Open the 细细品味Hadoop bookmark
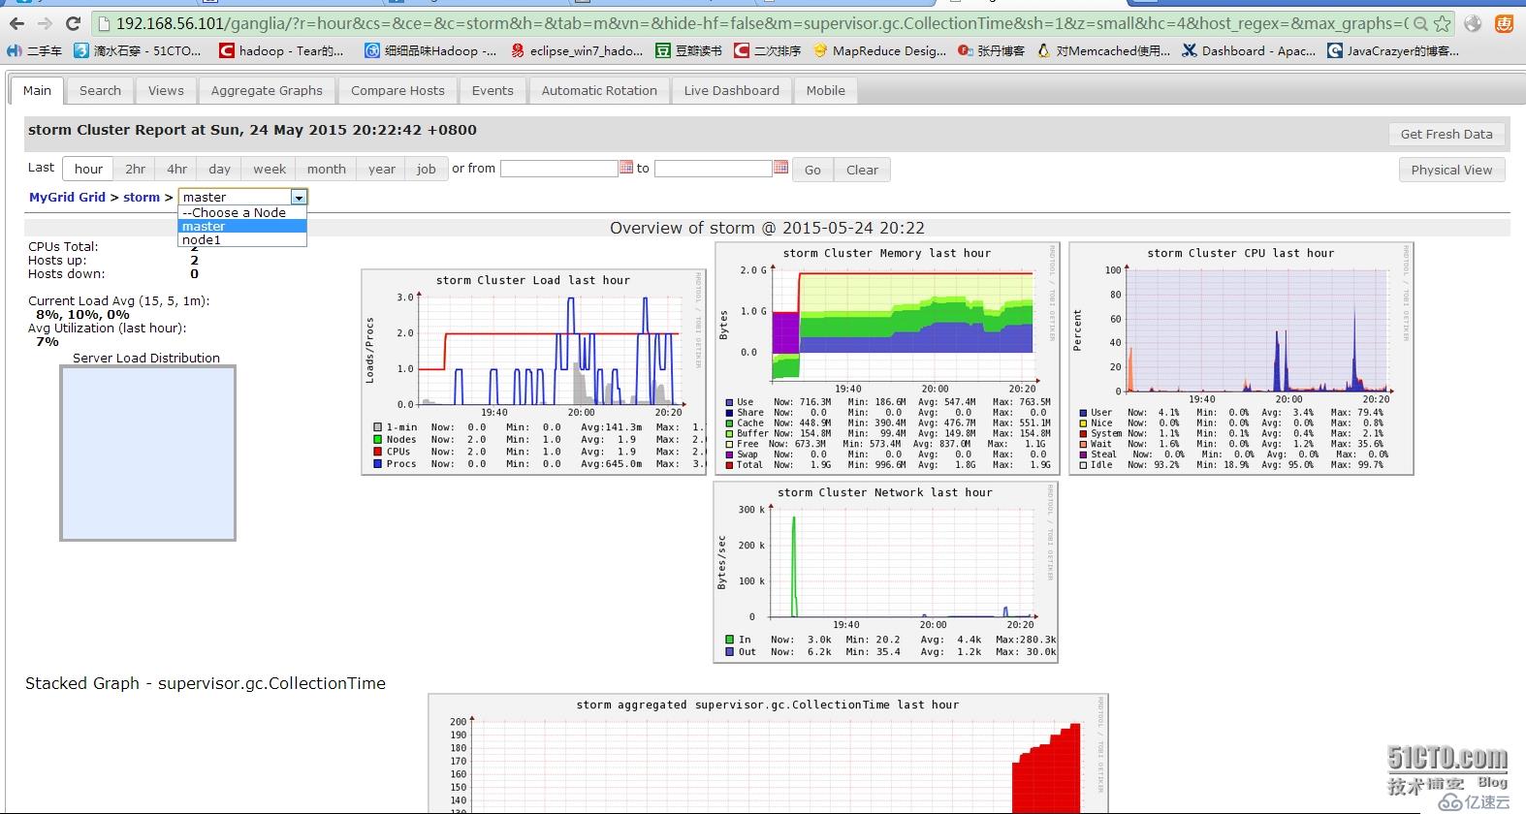Image resolution: width=1526 pixels, height=814 pixels. 430,50
